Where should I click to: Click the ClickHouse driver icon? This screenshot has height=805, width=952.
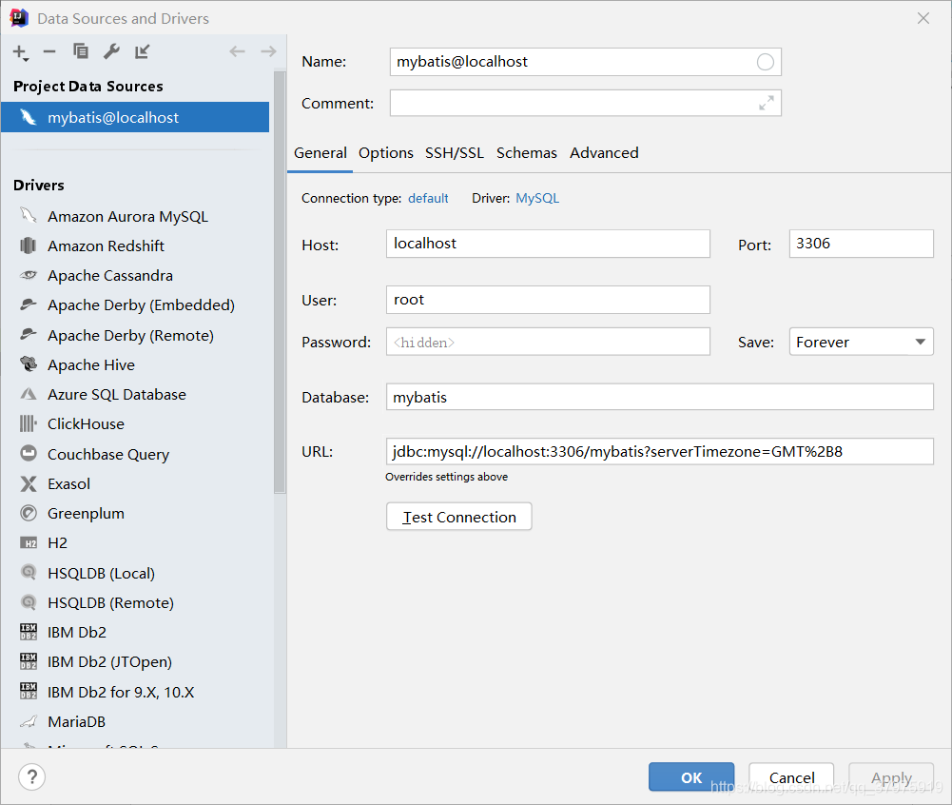pos(29,423)
